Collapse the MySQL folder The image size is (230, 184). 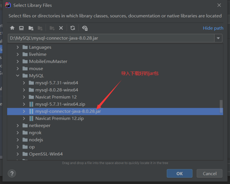click(18, 76)
